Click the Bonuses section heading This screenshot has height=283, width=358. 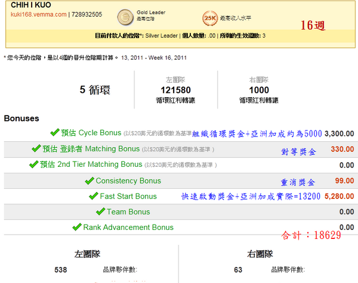(x=21, y=119)
